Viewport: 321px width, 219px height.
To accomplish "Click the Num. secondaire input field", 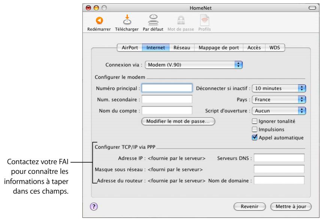I will tap(167, 99).
